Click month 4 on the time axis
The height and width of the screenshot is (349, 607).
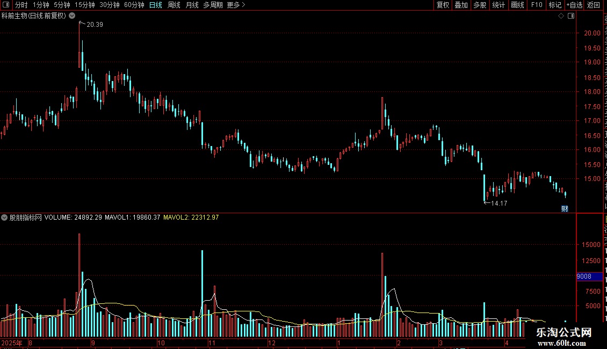click(507, 343)
